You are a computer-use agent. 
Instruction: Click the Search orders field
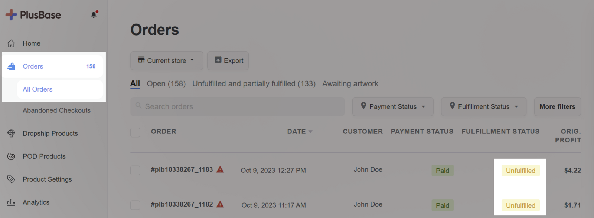tap(238, 106)
